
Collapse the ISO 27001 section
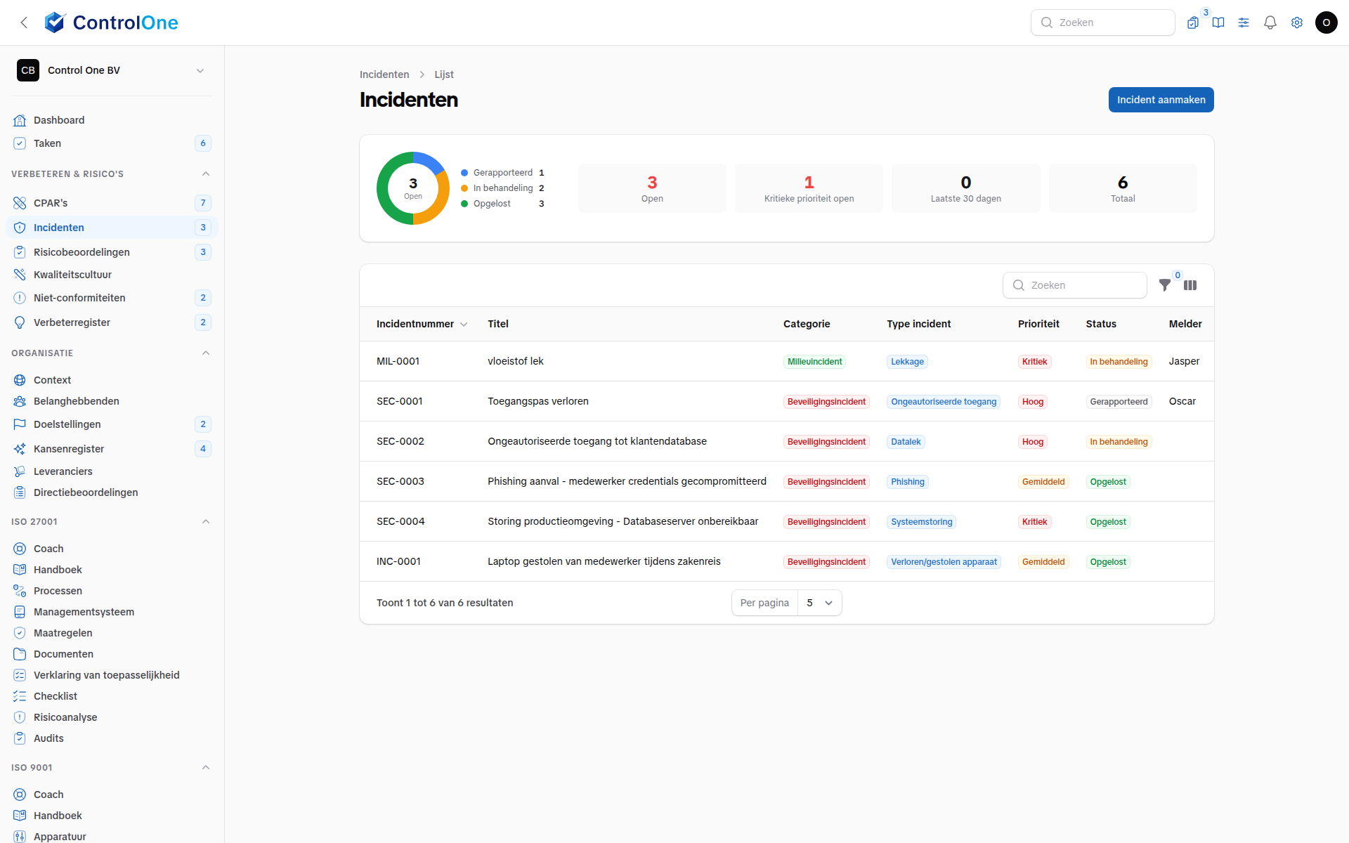coord(206,521)
